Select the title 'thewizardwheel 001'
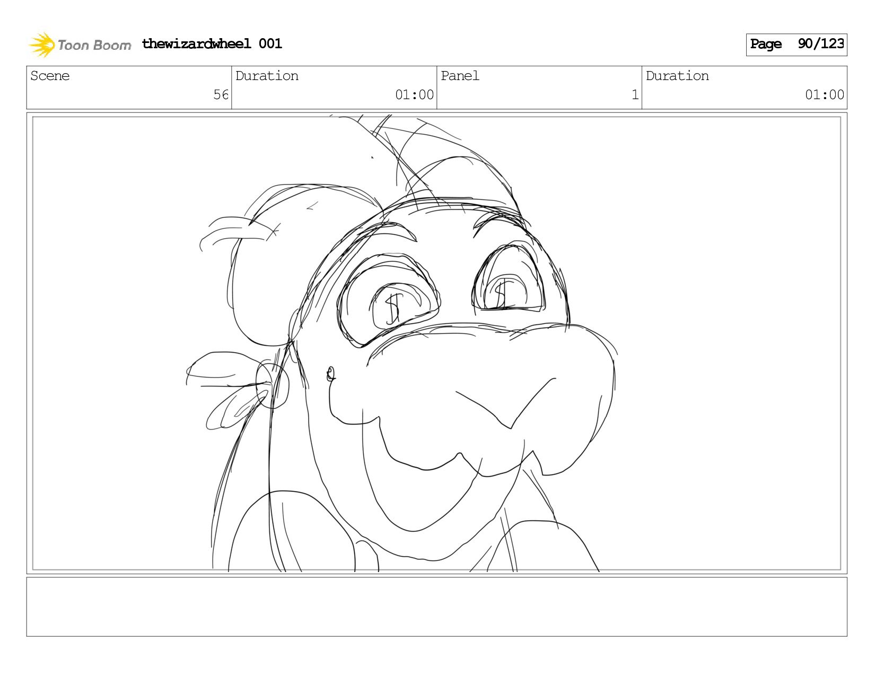875x676 pixels. 212,43
